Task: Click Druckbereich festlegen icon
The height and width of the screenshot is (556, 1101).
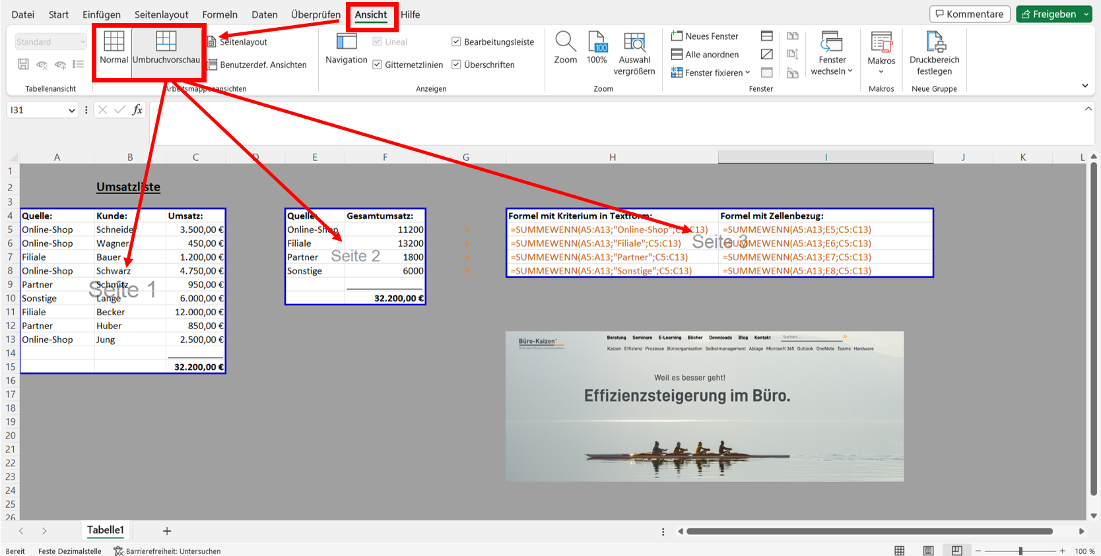Action: [934, 53]
